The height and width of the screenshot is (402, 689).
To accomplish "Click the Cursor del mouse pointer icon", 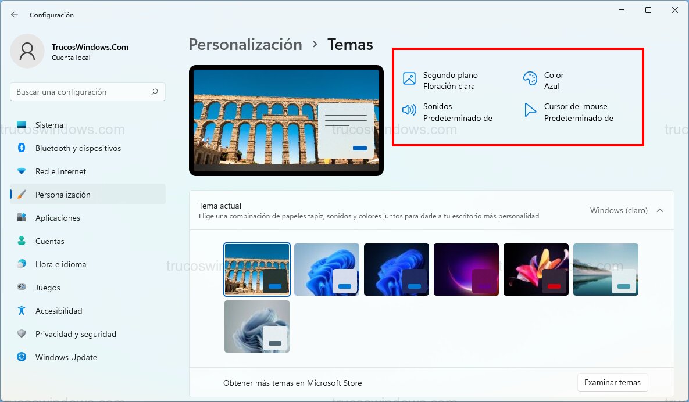I will [x=530, y=110].
